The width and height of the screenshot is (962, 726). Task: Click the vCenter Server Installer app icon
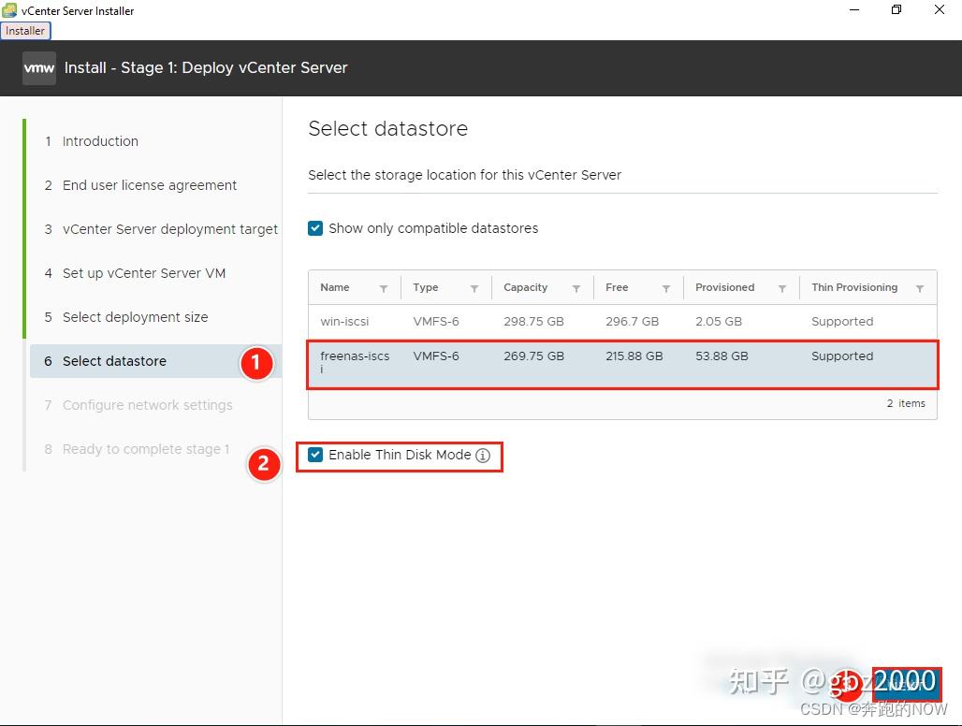pyautogui.click(x=9, y=9)
